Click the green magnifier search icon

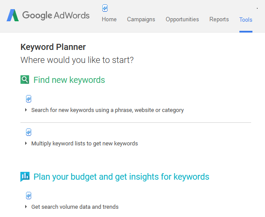pos(25,80)
